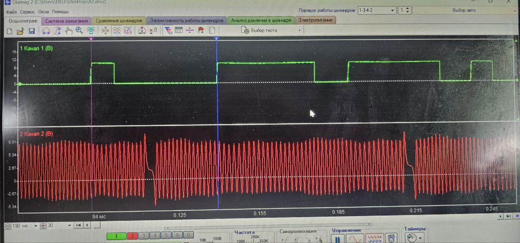520x243 pixels.
Task: Select the blue cursor marker at top
Action: pos(217,39)
